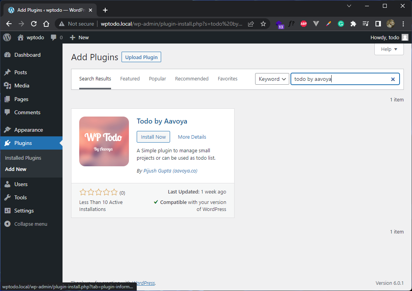
Task: Open the Pages menu item
Action: click(31, 99)
